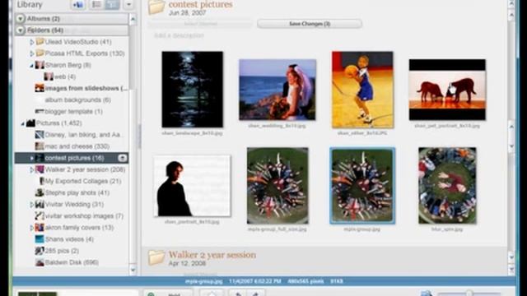Click the akron family covers folder thumbnail icon

(40, 227)
